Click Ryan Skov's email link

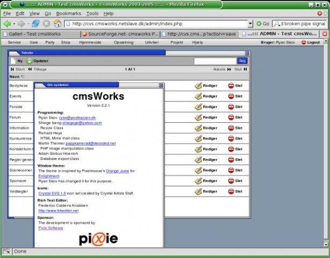click(x=77, y=118)
